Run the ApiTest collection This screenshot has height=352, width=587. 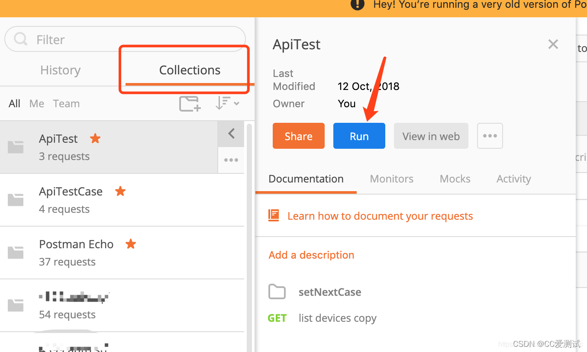point(359,136)
